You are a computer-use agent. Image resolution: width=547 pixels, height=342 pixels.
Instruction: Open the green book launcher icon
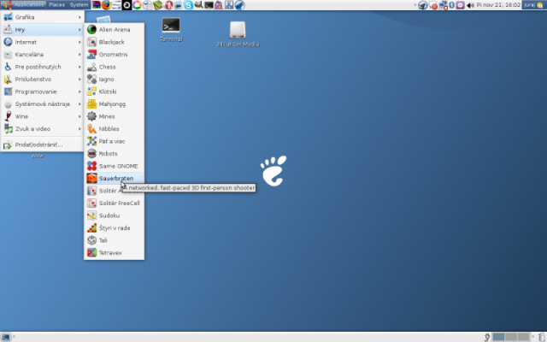(158, 5)
